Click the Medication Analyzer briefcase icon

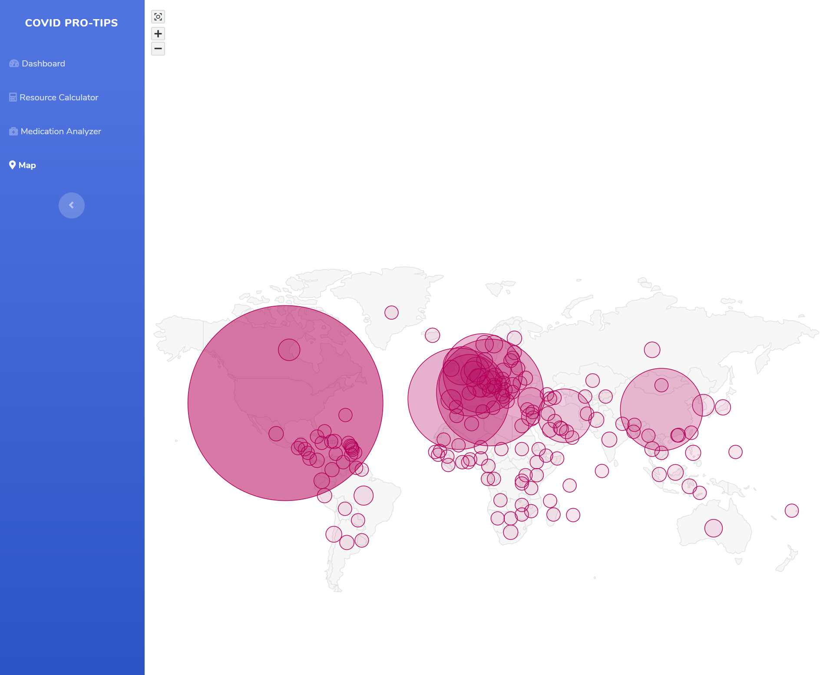[x=13, y=131]
